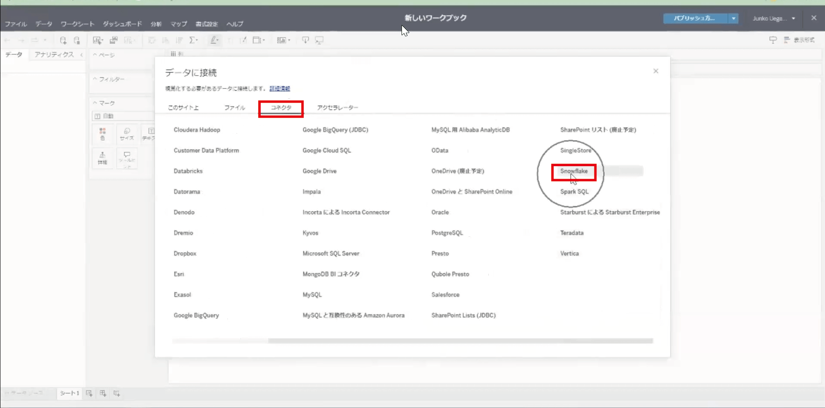Choose the Dropbox connector
This screenshot has height=408, width=825.
(x=185, y=254)
